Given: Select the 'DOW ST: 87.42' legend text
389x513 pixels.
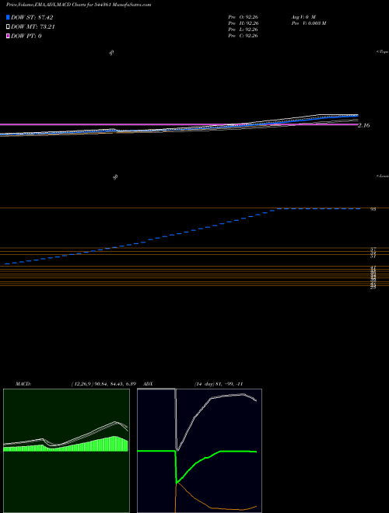Looking at the screenshot, I should pos(32,17).
